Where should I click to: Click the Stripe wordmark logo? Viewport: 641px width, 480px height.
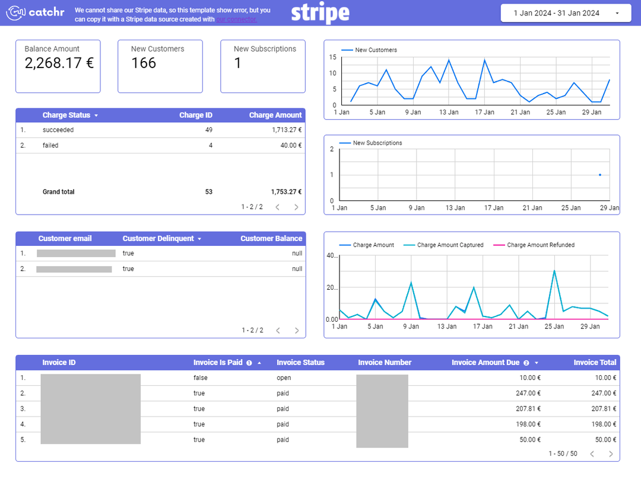(320, 12)
